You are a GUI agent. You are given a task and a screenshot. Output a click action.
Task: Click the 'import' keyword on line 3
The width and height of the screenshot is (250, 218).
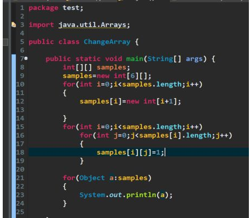tap(42, 25)
